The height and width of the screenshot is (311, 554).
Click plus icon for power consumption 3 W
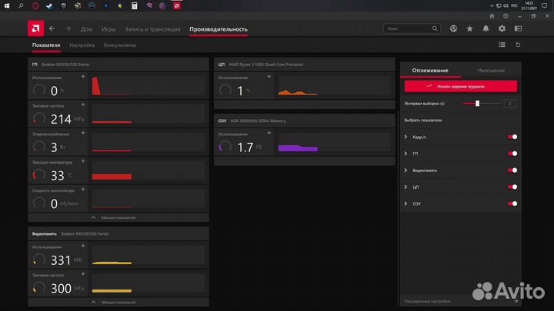83,133
